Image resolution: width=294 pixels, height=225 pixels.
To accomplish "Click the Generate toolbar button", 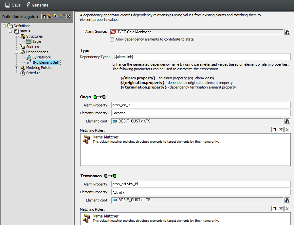I will pos(37,5).
